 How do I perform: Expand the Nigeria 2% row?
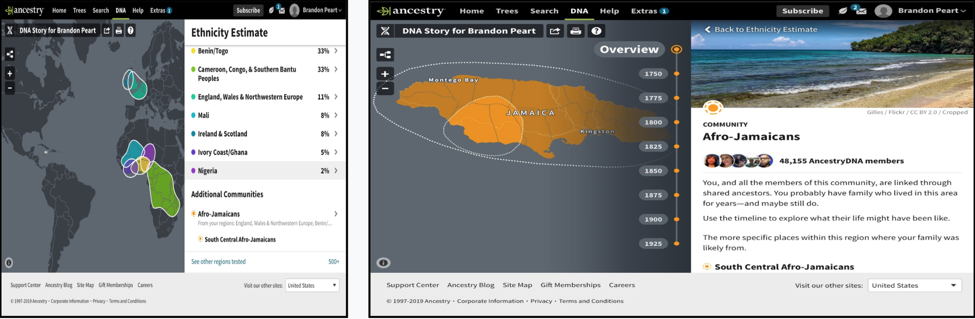click(x=265, y=171)
